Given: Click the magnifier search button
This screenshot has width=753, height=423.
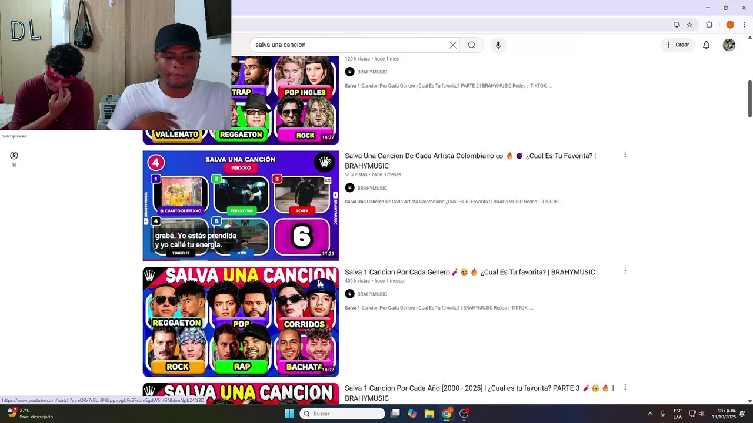Looking at the screenshot, I should click(472, 45).
